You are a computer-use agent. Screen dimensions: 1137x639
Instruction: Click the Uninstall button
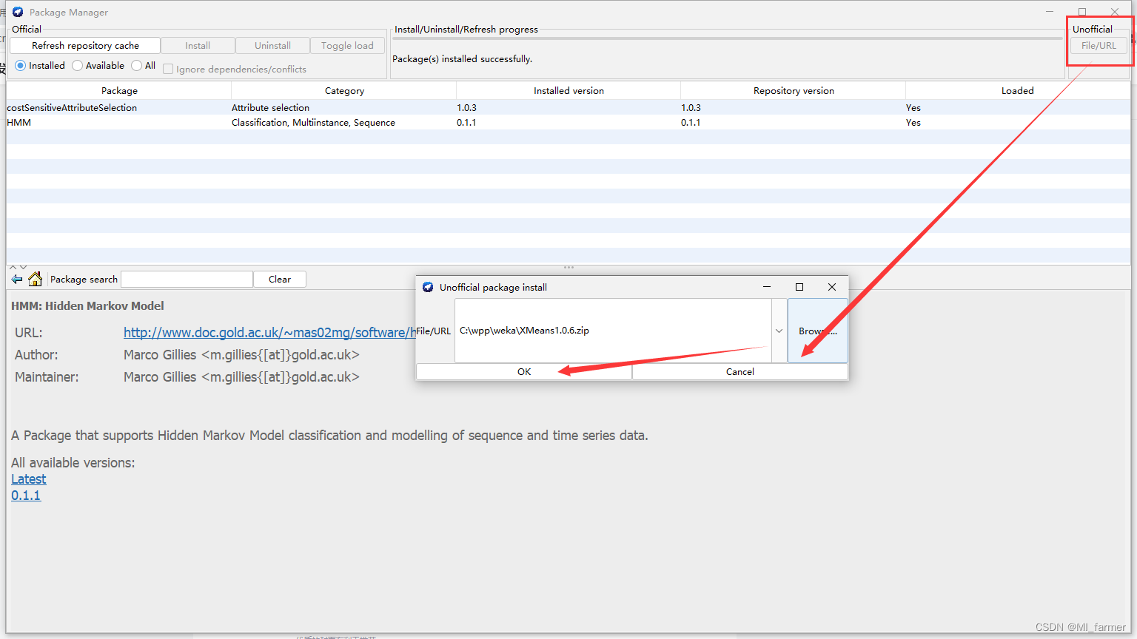(x=272, y=45)
